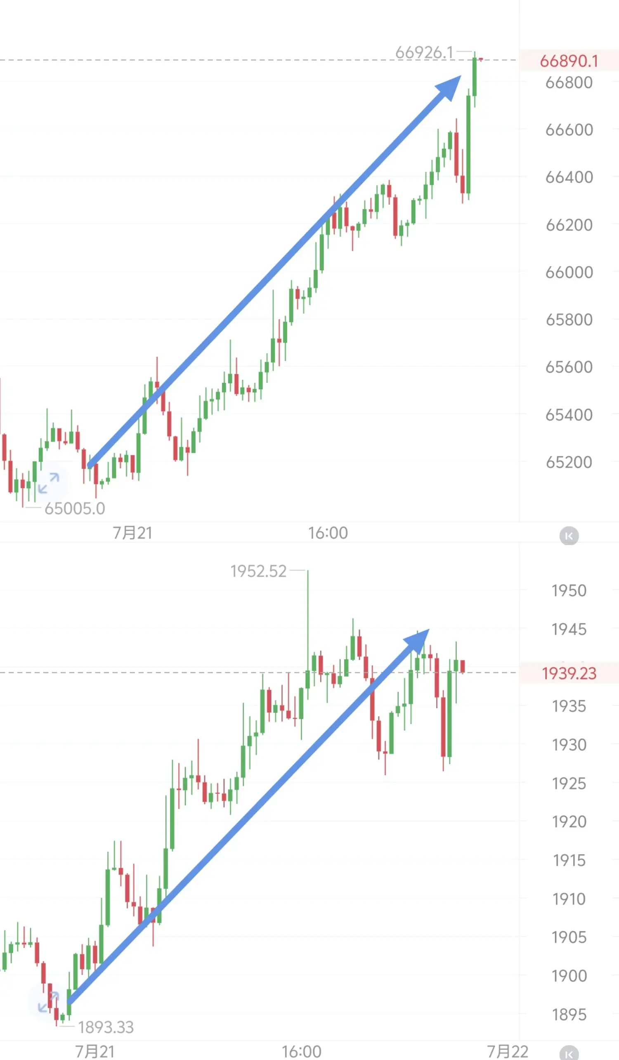Click the 1950 price axis label
619x1060 pixels.
click(x=569, y=590)
